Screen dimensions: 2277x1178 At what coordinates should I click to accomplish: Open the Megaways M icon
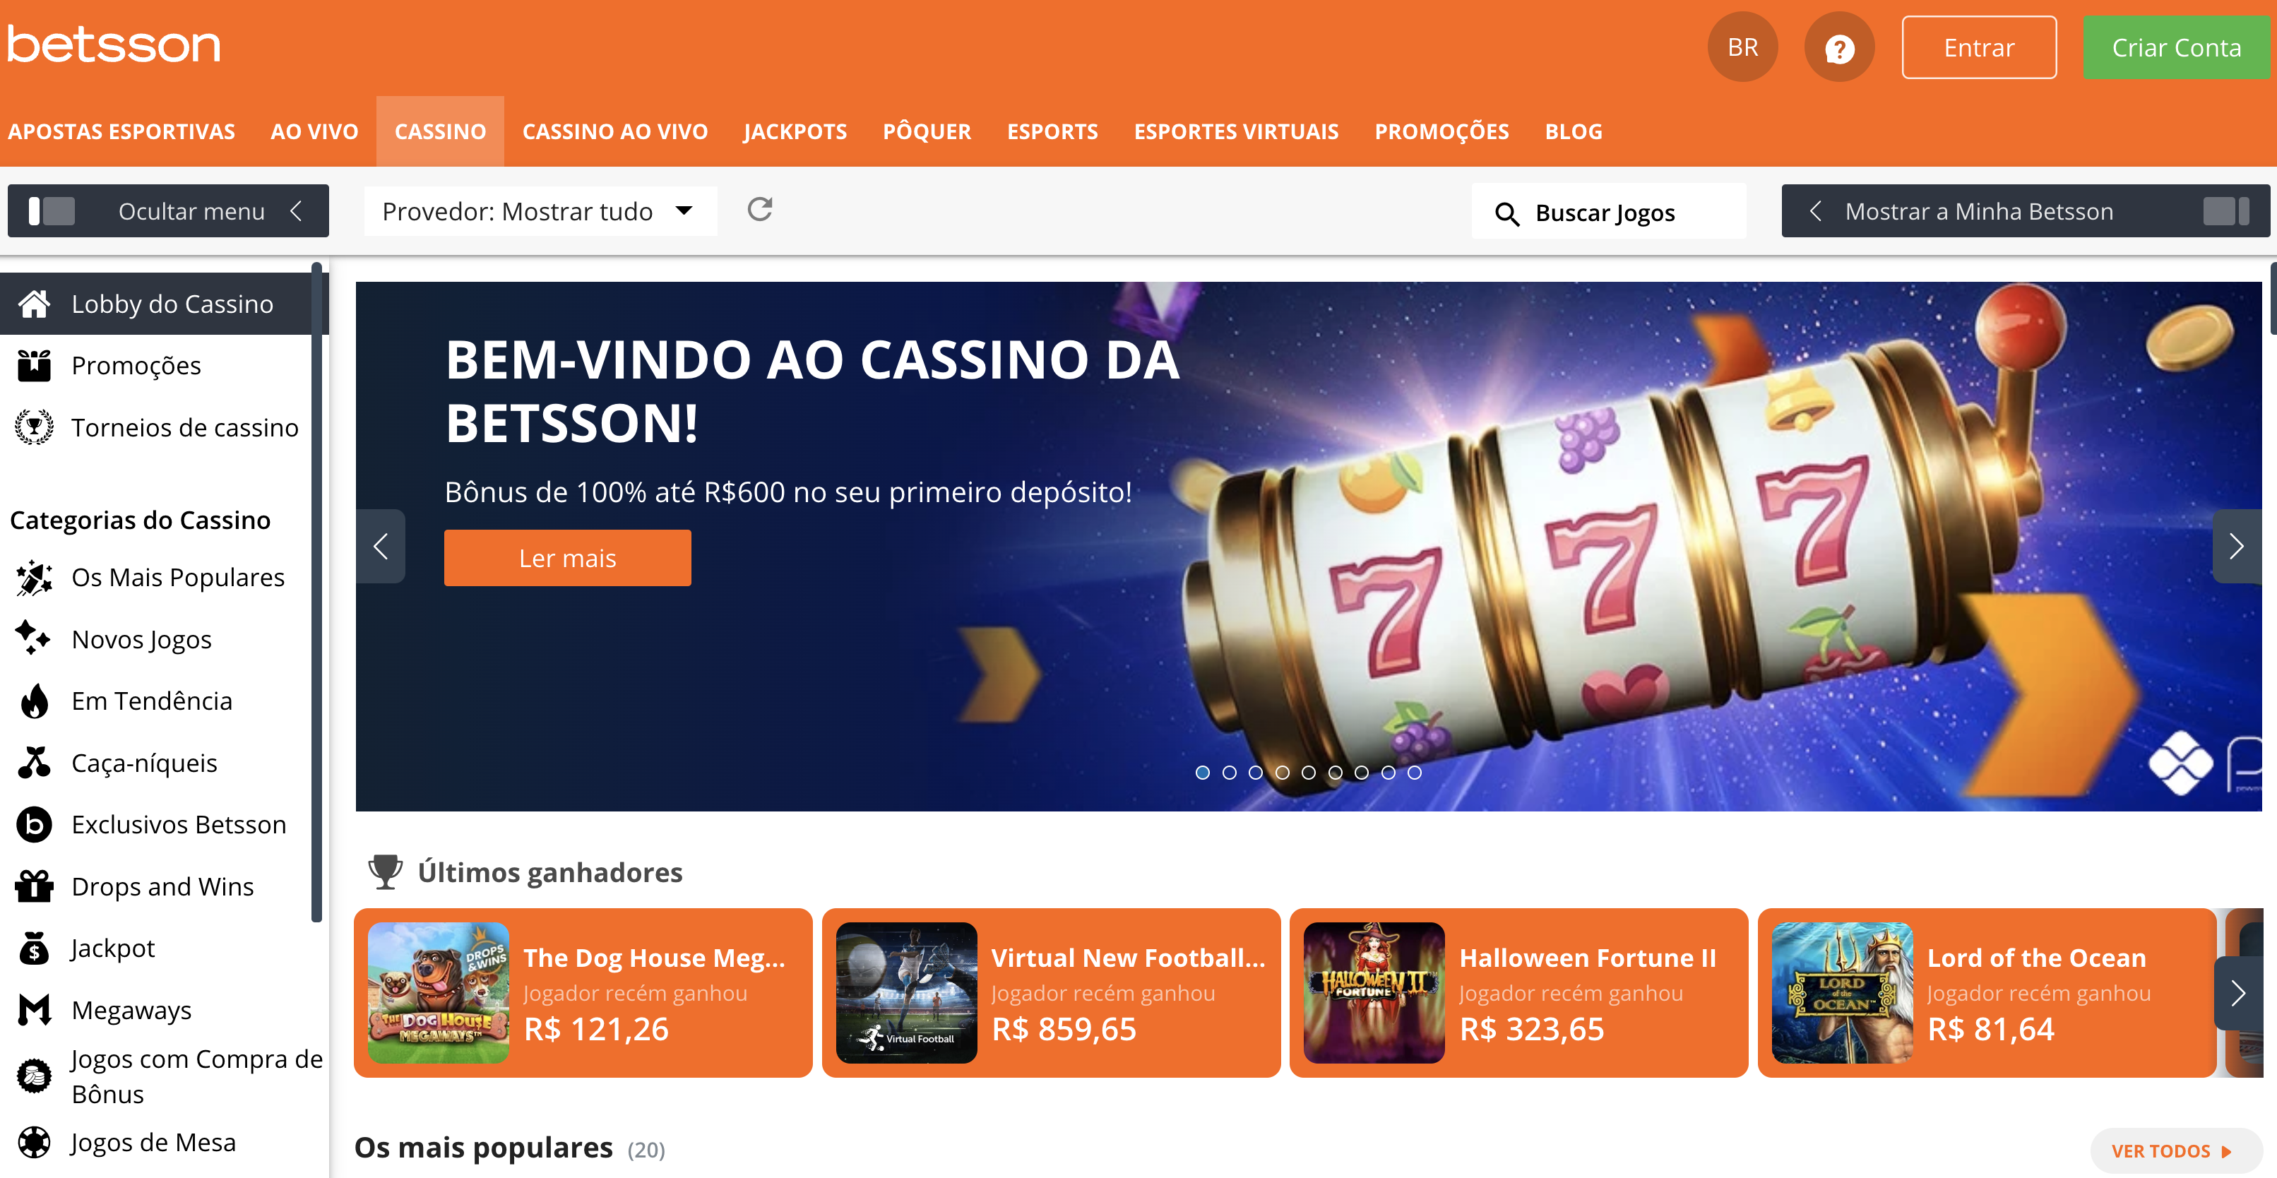[35, 1009]
